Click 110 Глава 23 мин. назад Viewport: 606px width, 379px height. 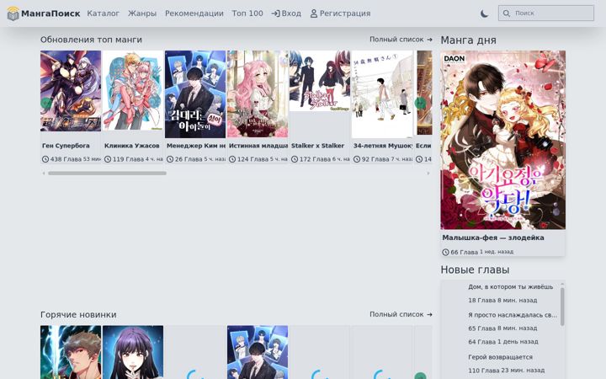click(507, 370)
